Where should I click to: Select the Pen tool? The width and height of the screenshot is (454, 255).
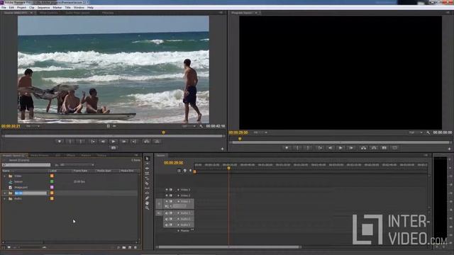147,198
